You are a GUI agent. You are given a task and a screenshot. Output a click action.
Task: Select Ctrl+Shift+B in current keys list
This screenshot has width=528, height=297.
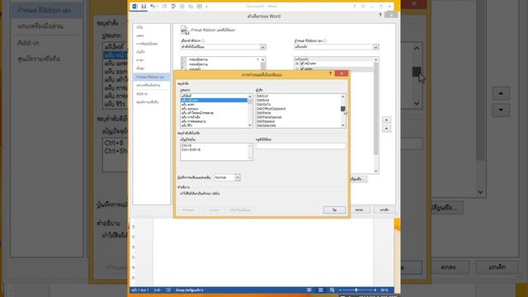[x=191, y=149]
